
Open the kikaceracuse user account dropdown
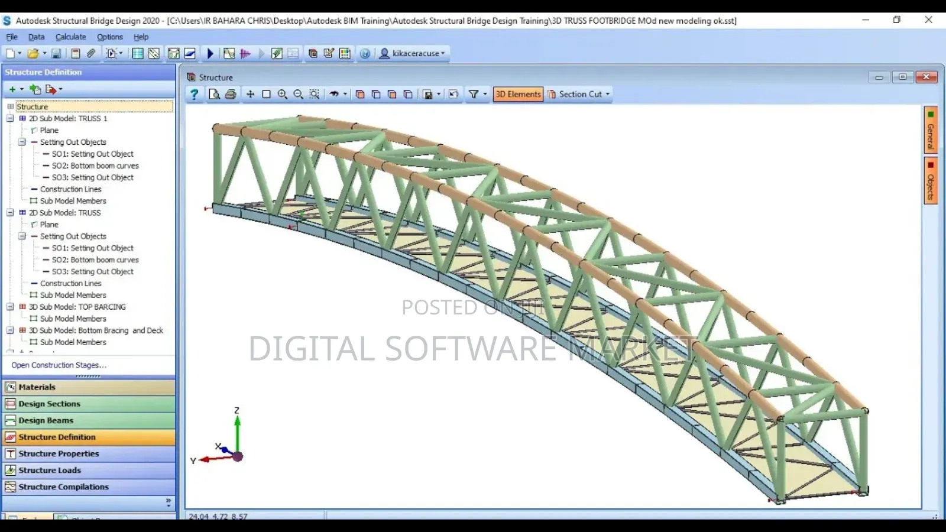(412, 53)
